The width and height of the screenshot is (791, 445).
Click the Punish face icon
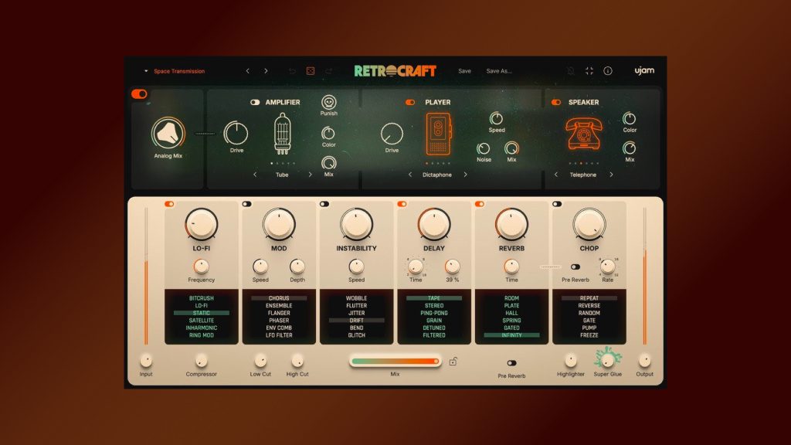click(x=328, y=102)
